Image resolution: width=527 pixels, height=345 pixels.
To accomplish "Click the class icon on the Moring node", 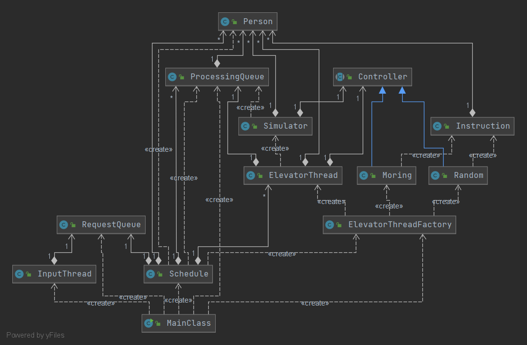I will [x=364, y=175].
